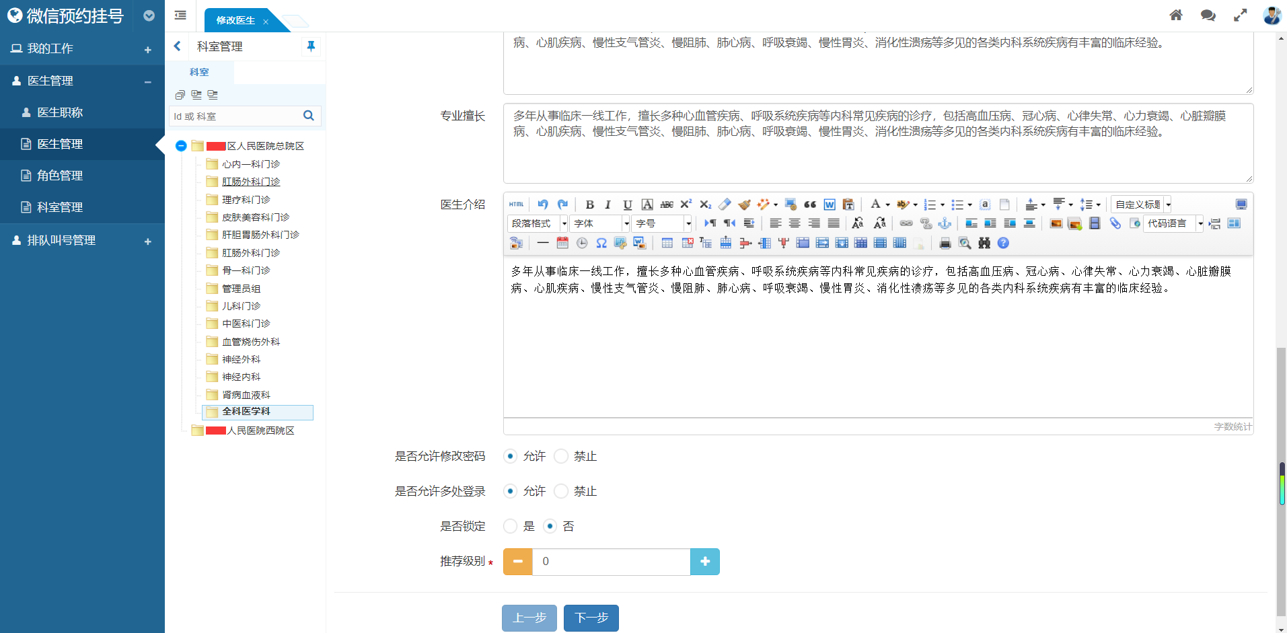
Task: Open the 段落格式 dropdown
Action: 536,223
